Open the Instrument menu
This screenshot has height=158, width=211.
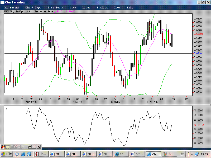click(x=11, y=8)
